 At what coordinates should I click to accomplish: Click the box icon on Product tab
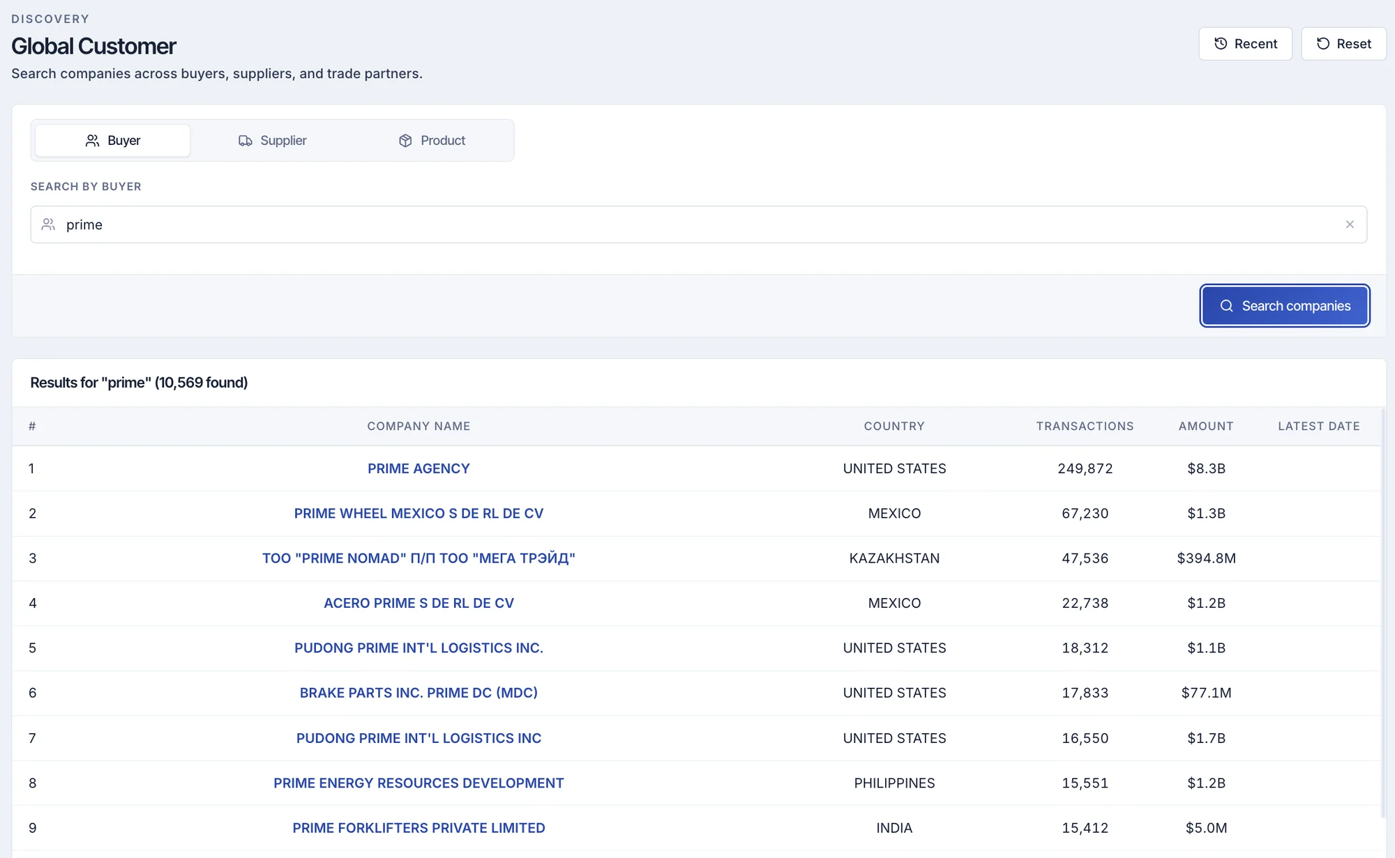[x=405, y=141]
